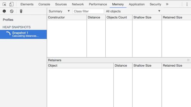The width and height of the screenshot is (191, 107).
Task: Click the Retainers pane title
Action: [x=55, y=60]
